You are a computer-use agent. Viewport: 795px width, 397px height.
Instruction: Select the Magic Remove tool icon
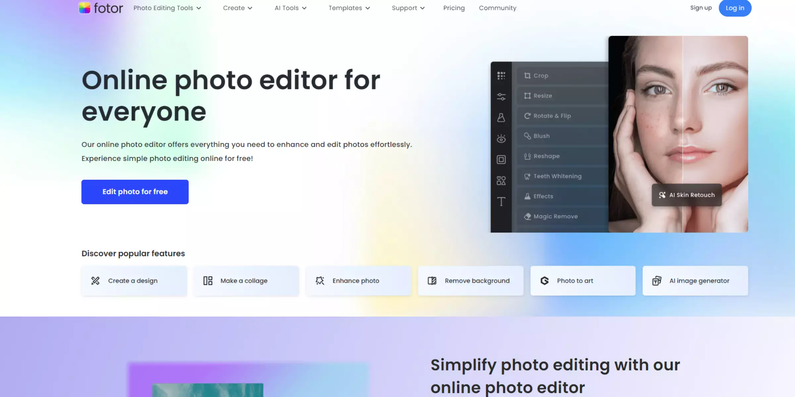(527, 216)
